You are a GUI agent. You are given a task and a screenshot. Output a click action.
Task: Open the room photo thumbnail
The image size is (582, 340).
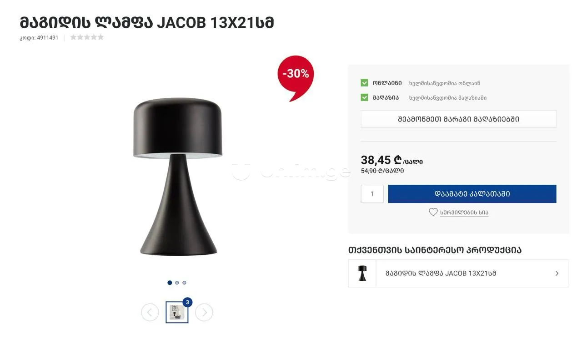[x=176, y=312]
